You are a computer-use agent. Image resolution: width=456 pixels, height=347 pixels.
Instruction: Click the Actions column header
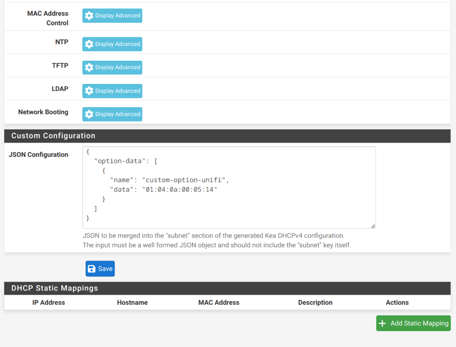click(397, 303)
